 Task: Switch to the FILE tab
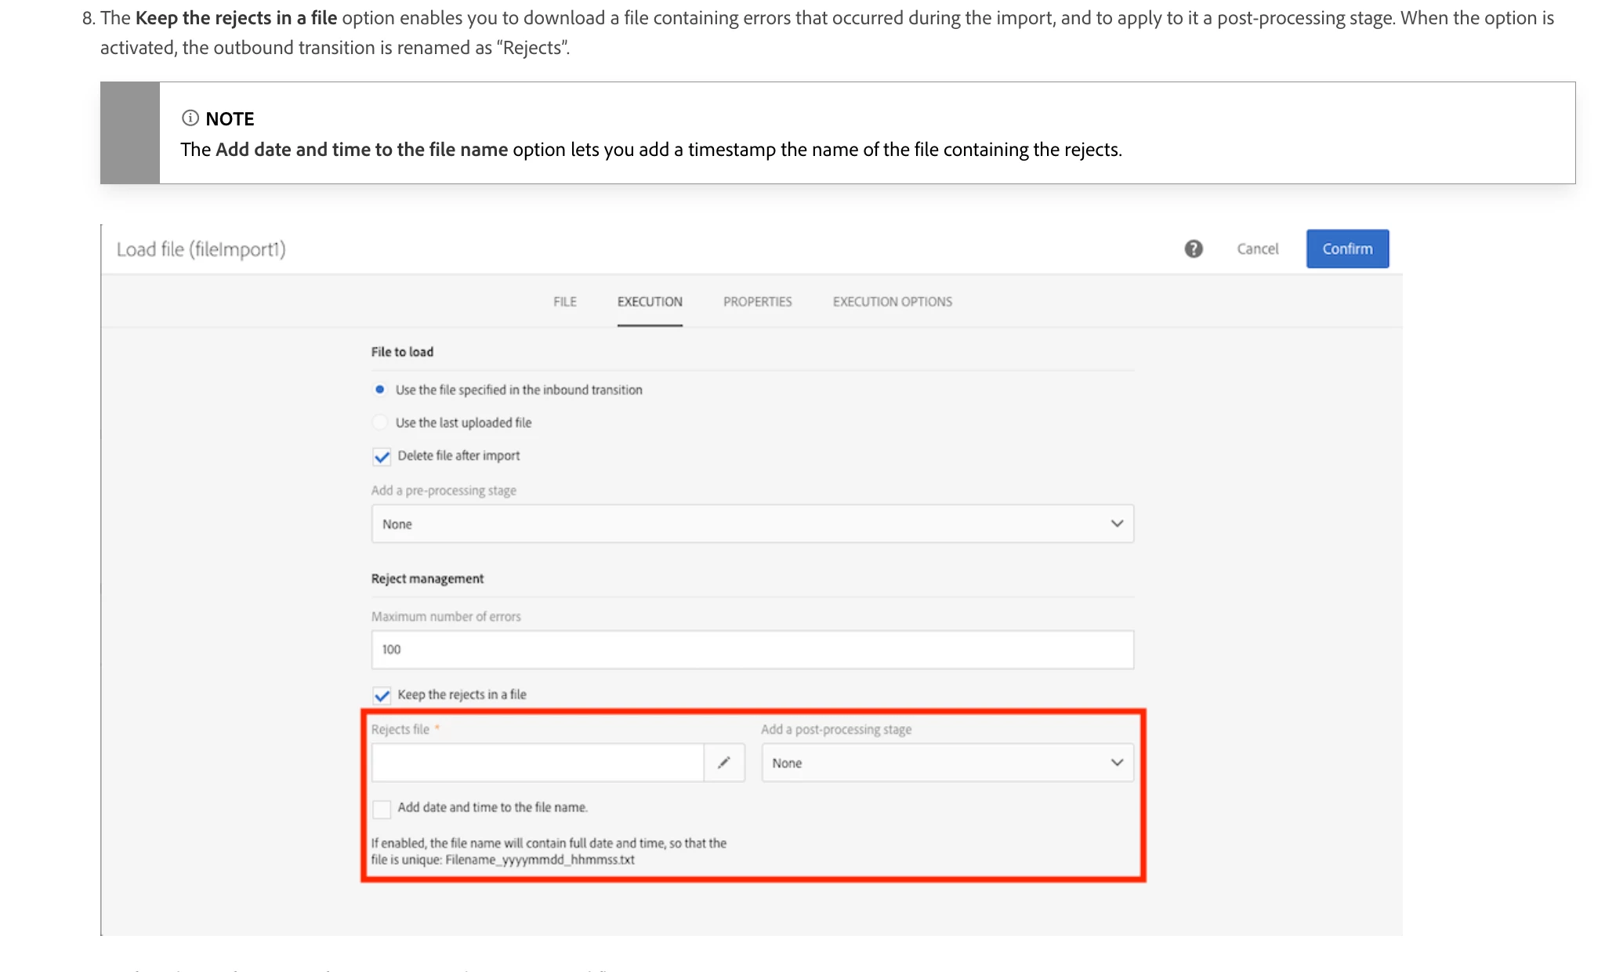[564, 302]
